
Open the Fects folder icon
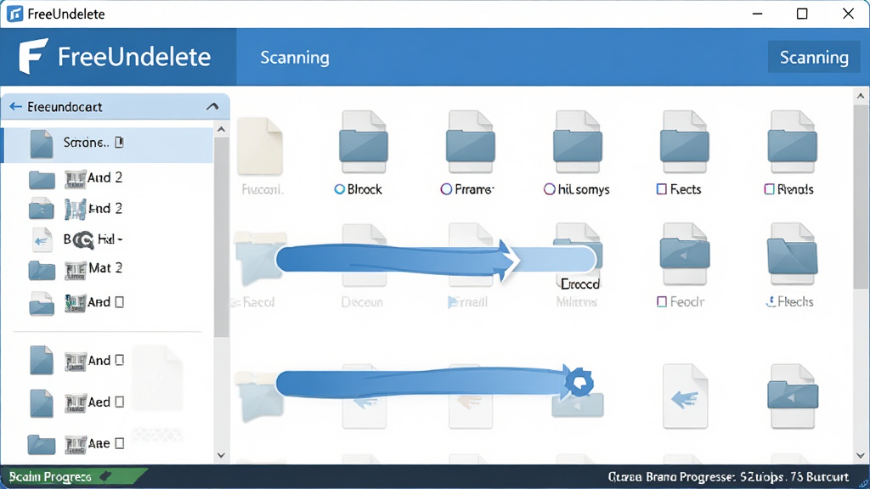coord(684,142)
